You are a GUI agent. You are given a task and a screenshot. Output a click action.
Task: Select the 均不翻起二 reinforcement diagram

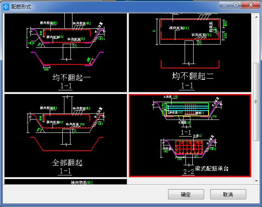pos(189,53)
